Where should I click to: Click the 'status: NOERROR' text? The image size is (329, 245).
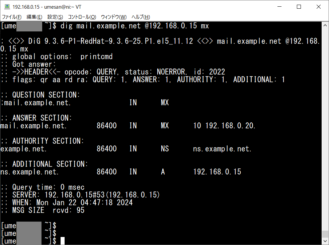[155, 72]
